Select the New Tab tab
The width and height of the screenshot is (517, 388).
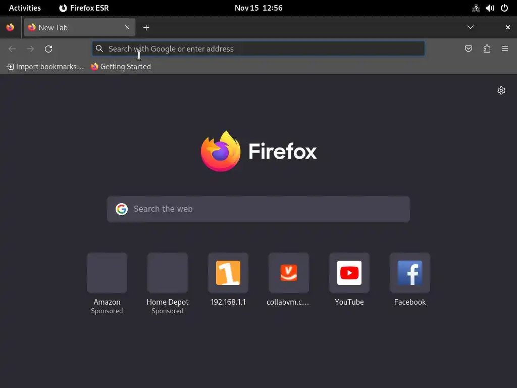[x=79, y=27]
